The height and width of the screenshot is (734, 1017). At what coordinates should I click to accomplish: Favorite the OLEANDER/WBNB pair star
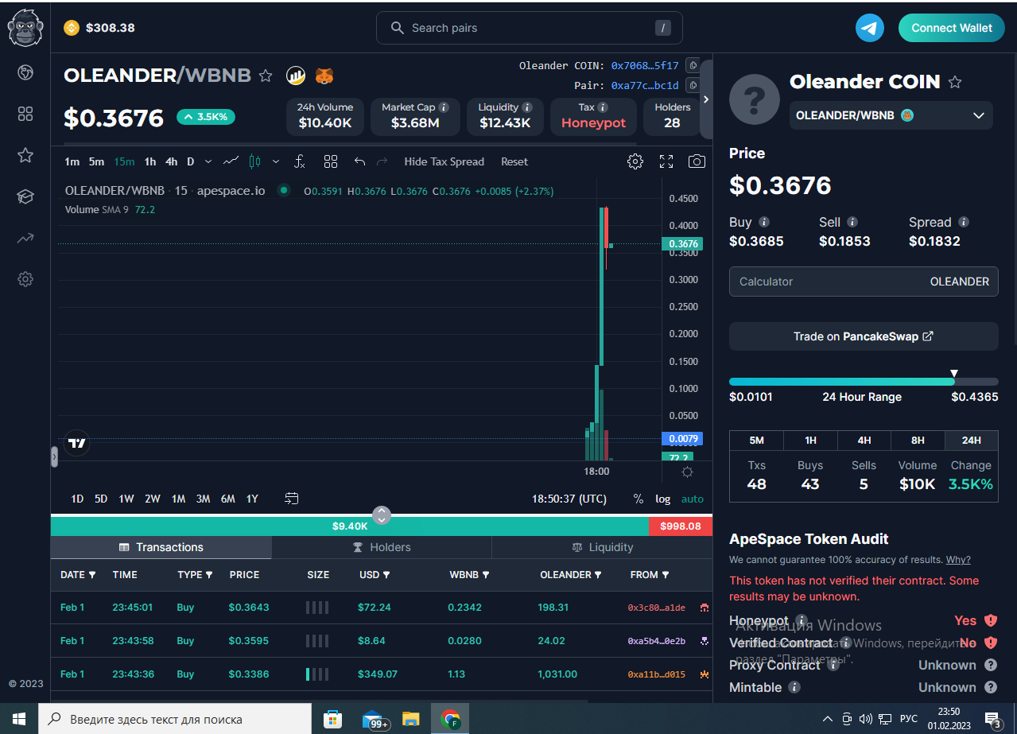(x=266, y=76)
